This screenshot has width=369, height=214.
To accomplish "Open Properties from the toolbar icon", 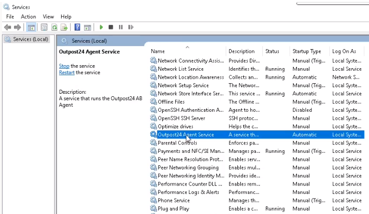I will [x=44, y=27].
